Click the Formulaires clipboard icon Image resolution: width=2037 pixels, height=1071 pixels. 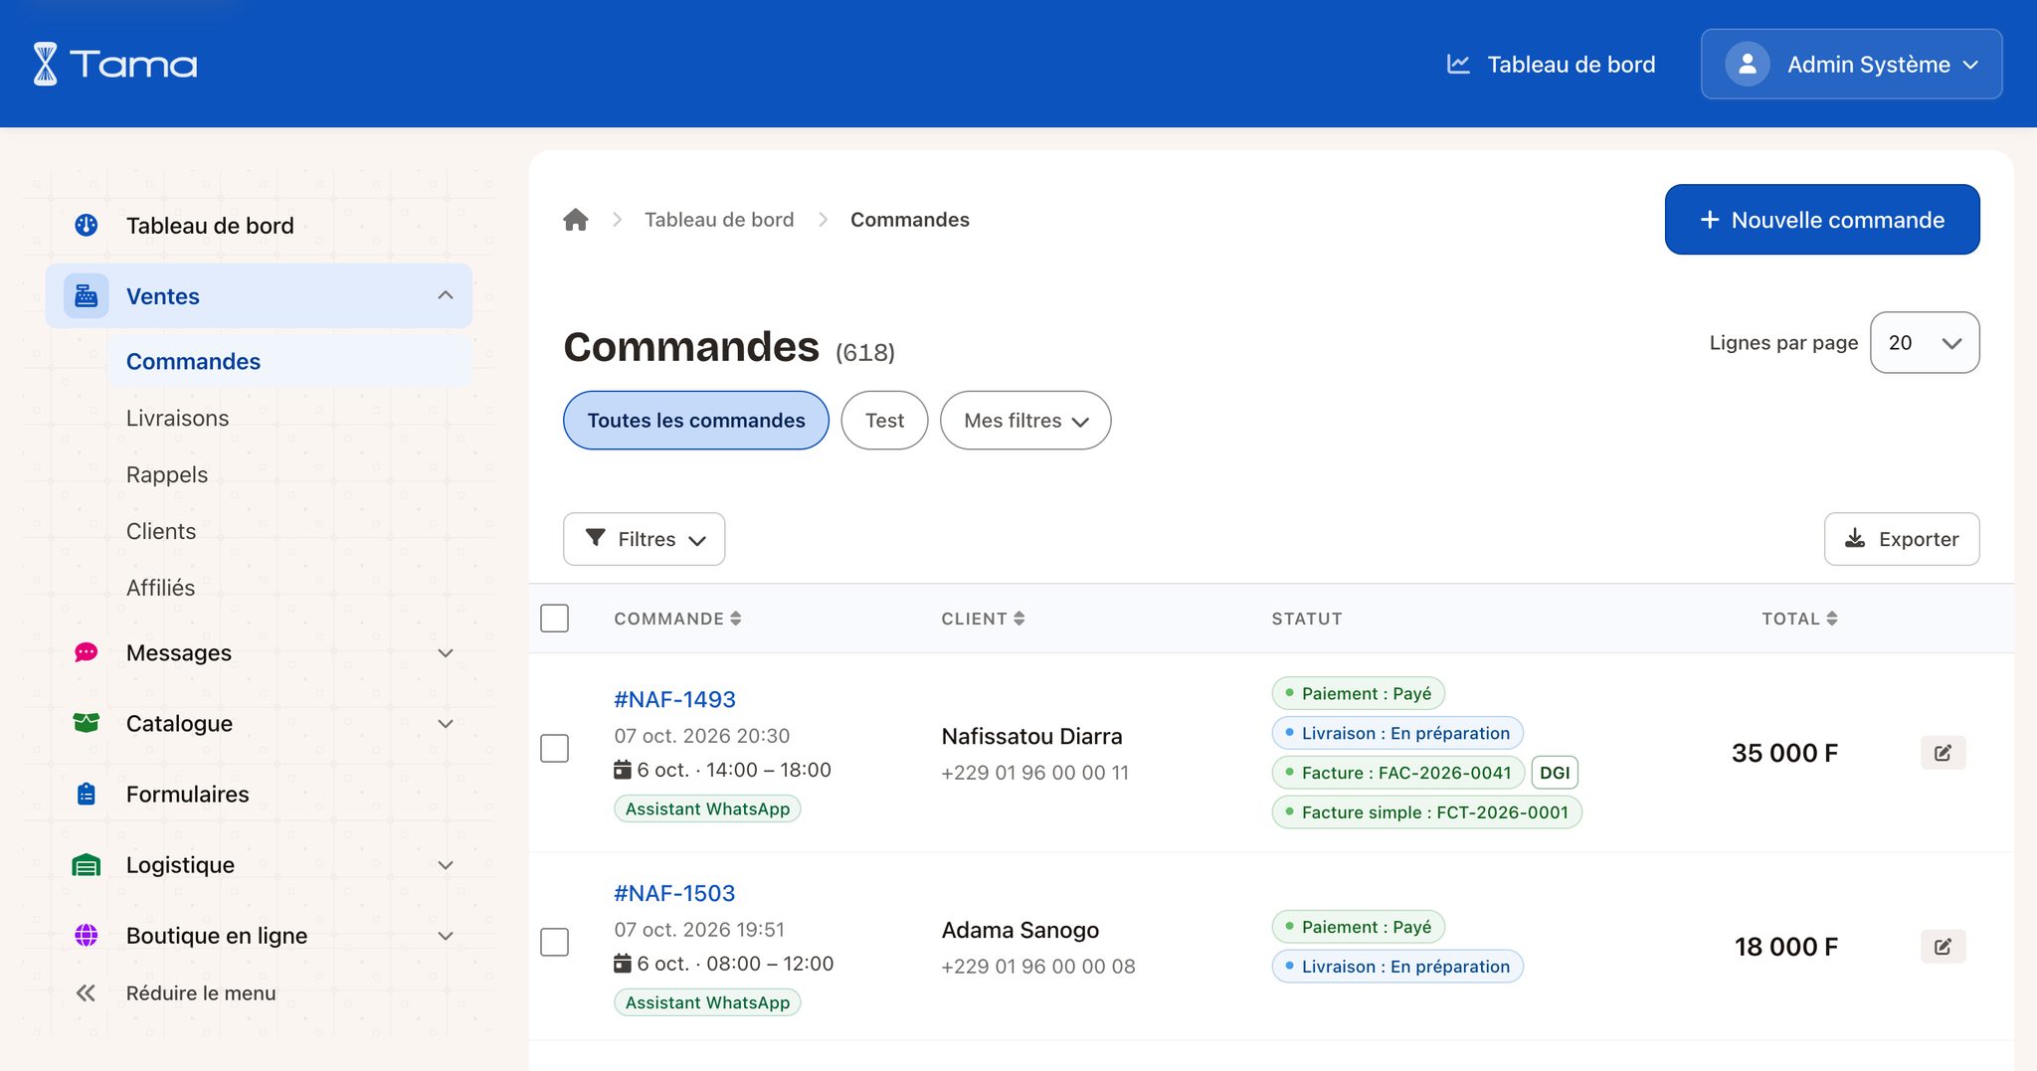[87, 795]
